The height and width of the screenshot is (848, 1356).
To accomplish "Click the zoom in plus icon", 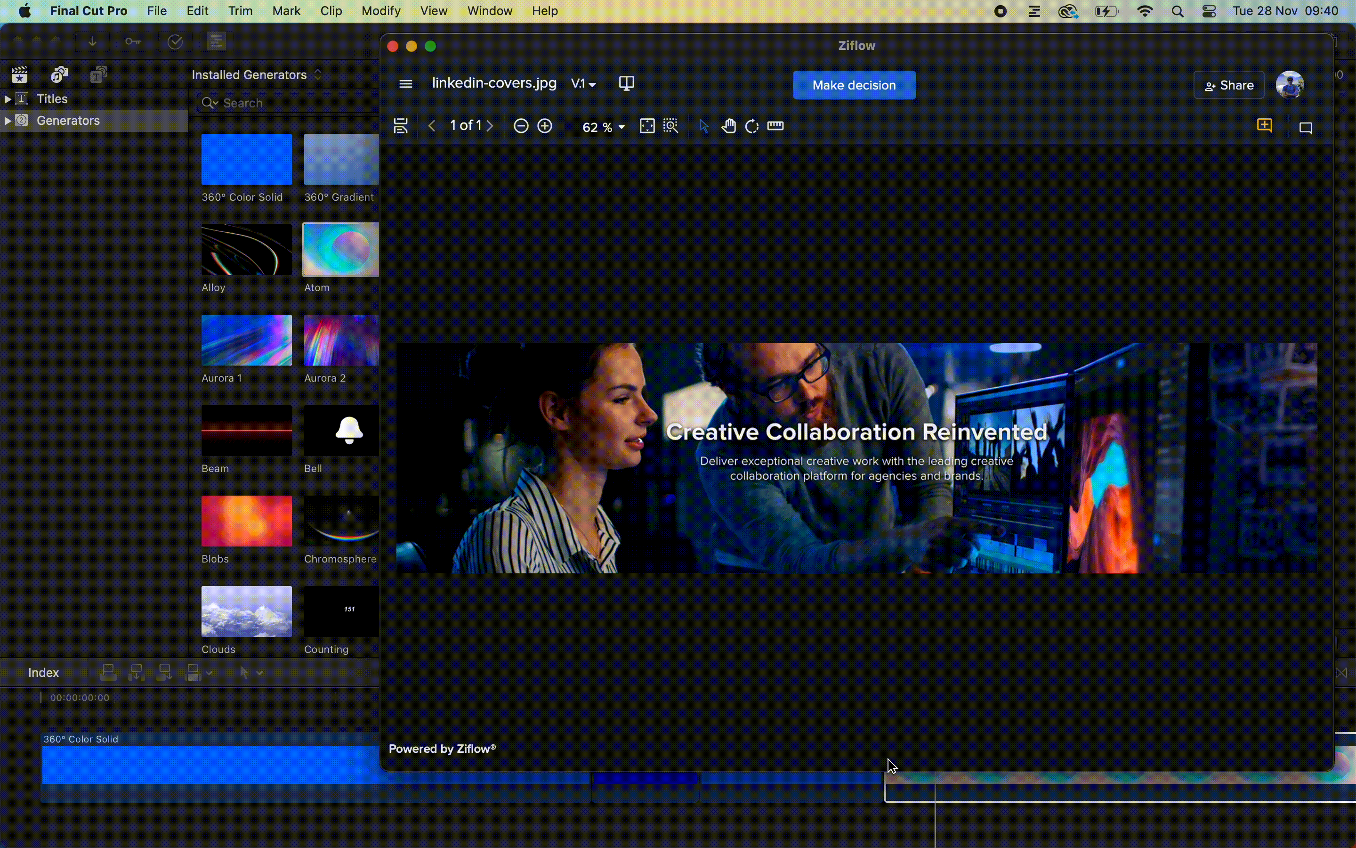I will point(545,126).
